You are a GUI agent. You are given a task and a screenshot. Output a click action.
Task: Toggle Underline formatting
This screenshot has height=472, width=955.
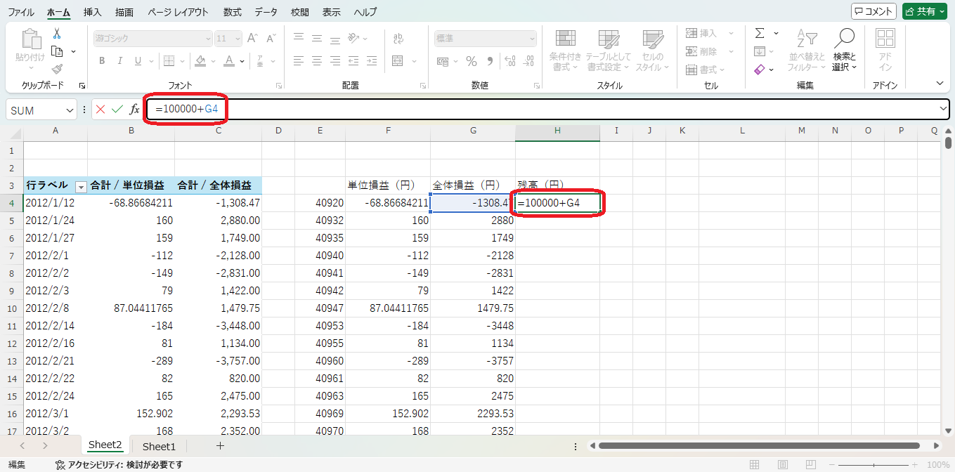(x=138, y=61)
